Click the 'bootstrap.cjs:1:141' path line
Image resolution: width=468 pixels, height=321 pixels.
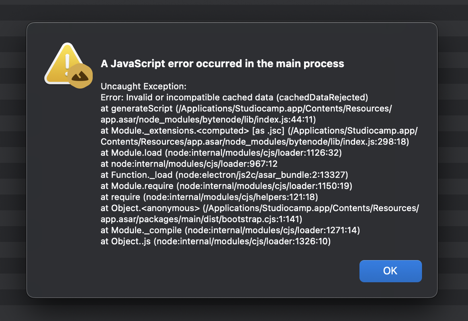point(202,219)
